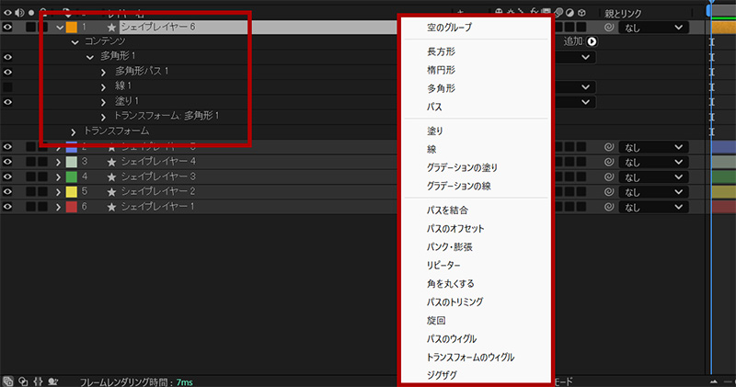Choose リピーター from the add menu

pyautogui.click(x=443, y=266)
